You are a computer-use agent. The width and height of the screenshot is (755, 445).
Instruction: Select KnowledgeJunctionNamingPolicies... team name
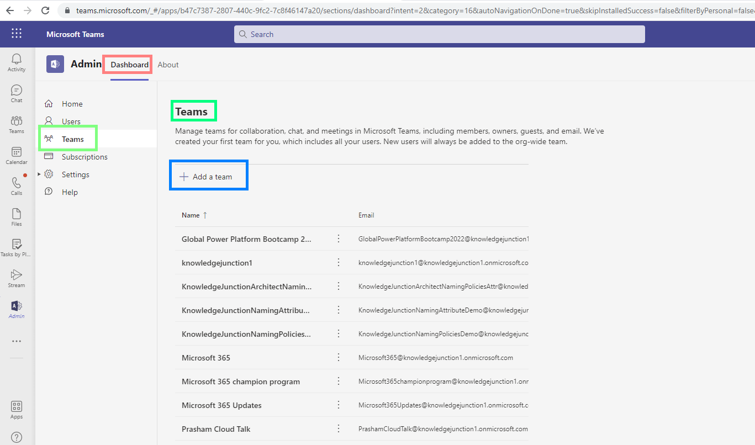click(246, 334)
